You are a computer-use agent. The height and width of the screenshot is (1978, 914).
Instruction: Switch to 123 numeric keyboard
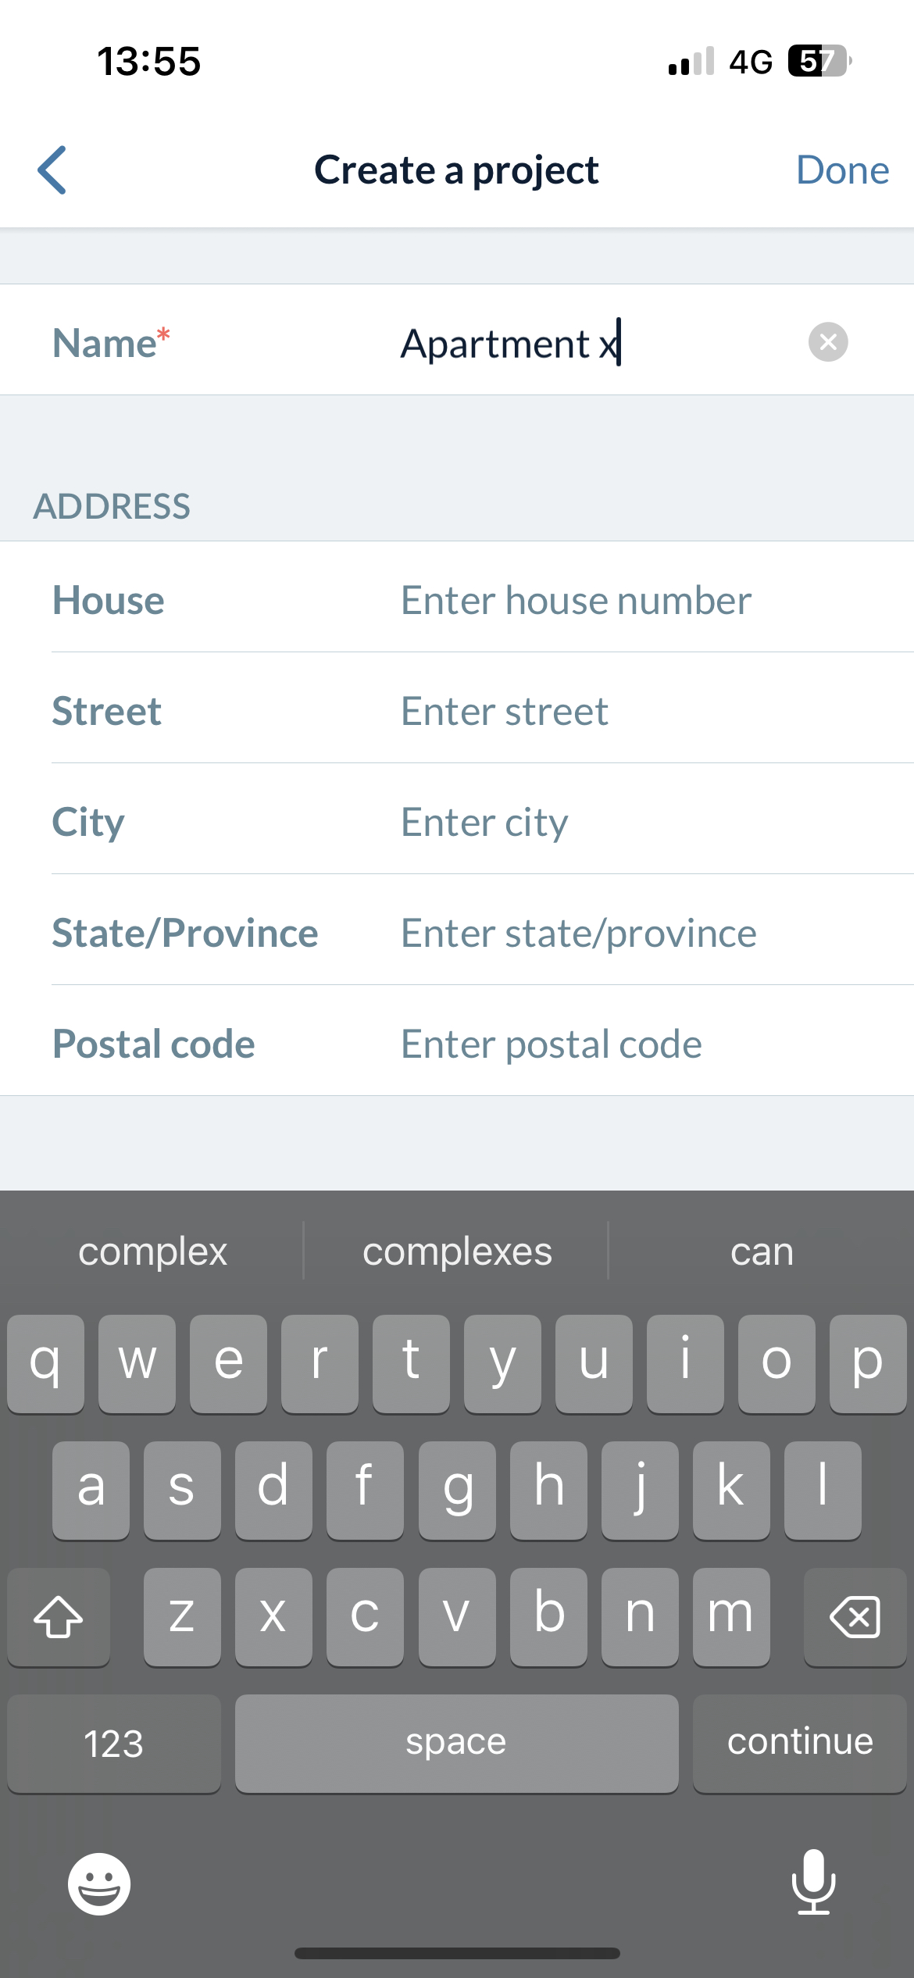point(114,1743)
